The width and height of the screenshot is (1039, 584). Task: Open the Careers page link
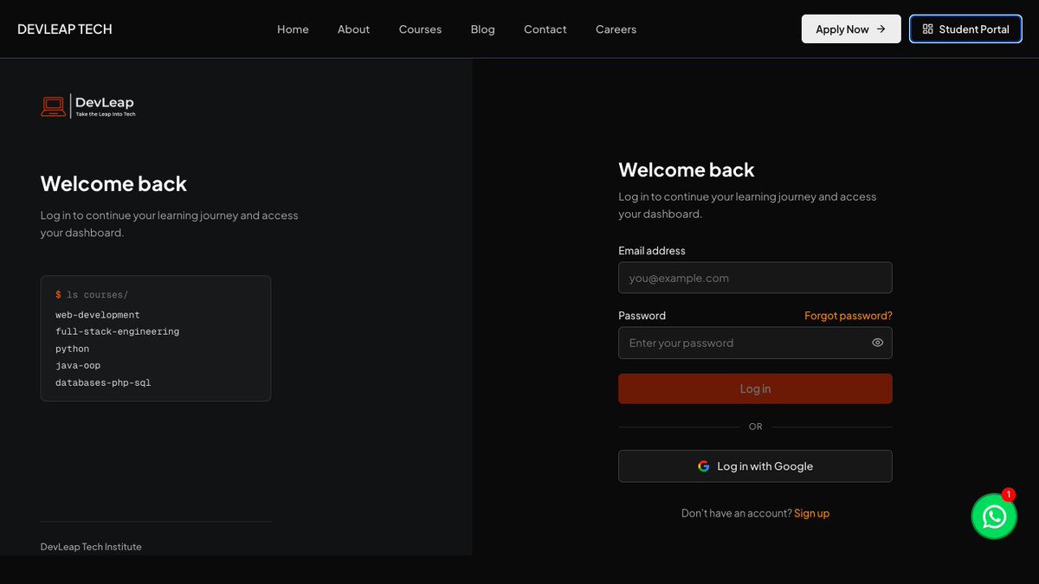(616, 29)
